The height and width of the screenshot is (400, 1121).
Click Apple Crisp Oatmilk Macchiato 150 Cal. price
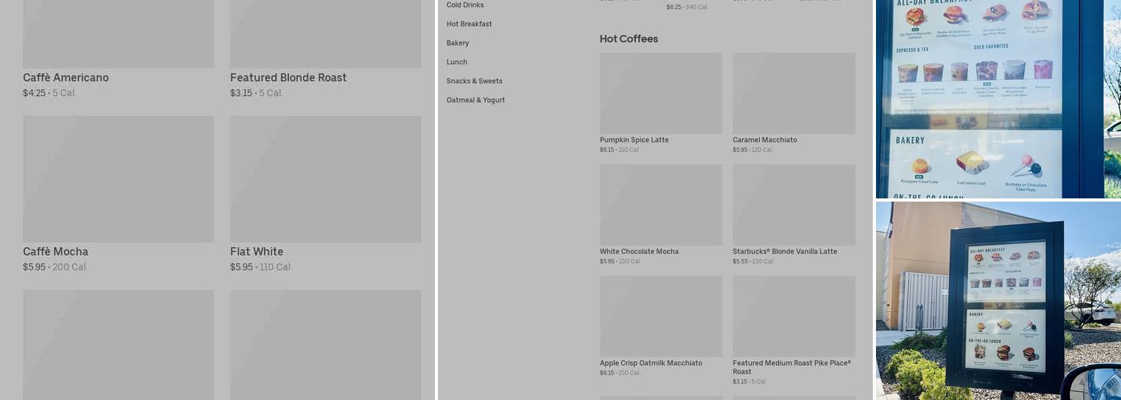tap(620, 373)
